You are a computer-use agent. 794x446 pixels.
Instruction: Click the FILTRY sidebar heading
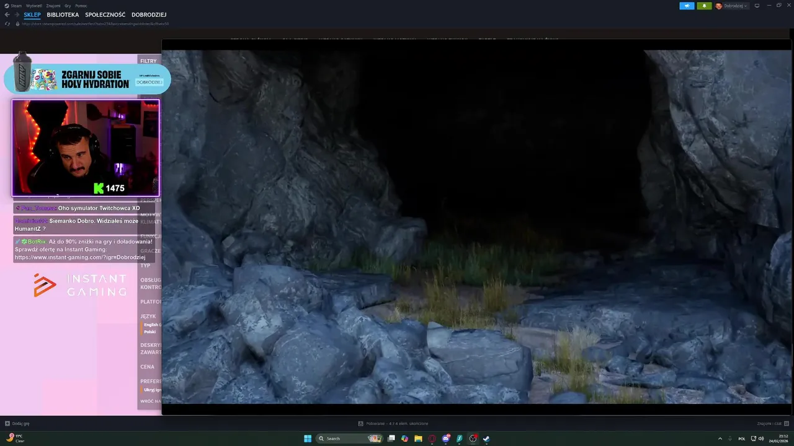[148, 61]
